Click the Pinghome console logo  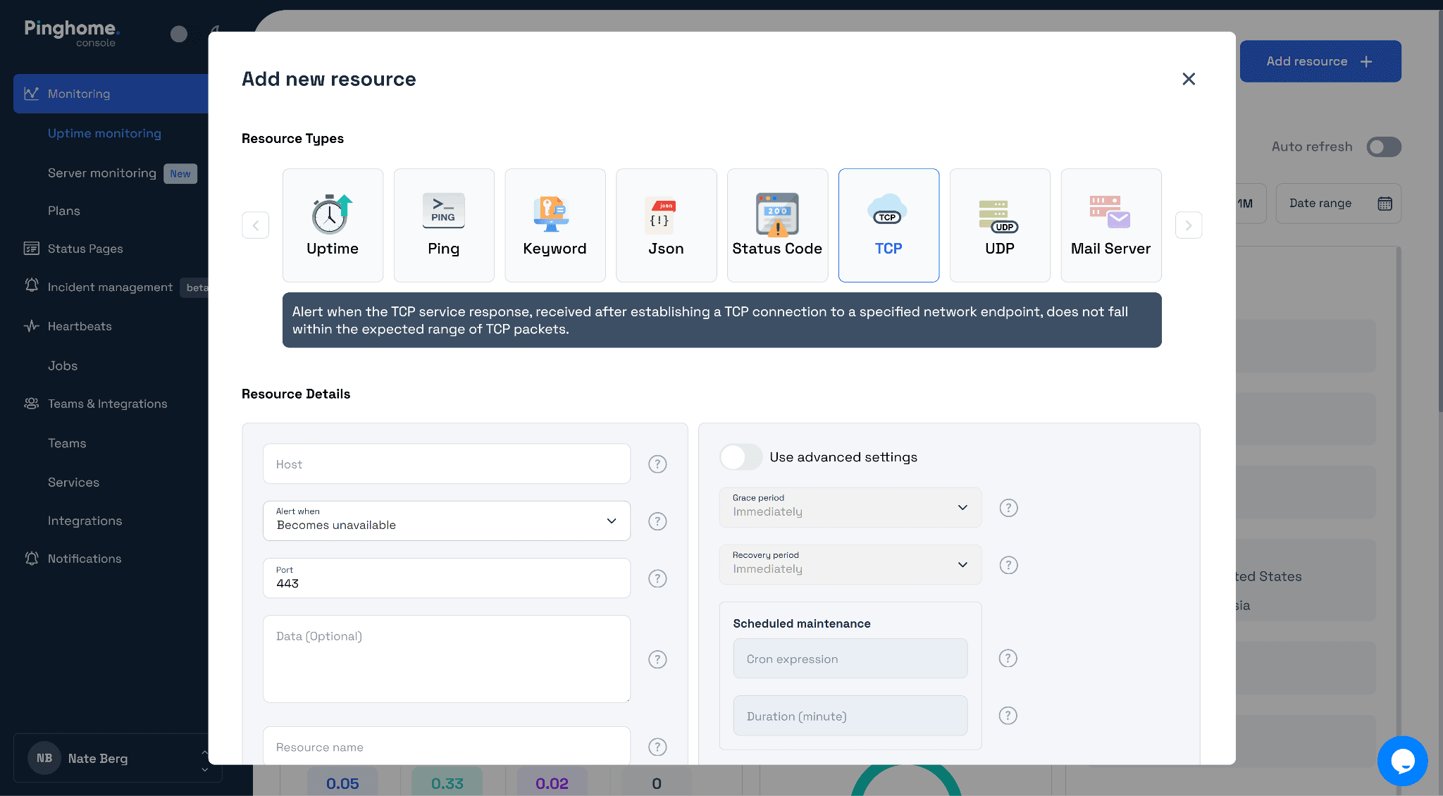72,33
